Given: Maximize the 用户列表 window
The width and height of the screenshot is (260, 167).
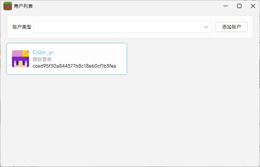Looking at the screenshot, I should click(x=239, y=6).
